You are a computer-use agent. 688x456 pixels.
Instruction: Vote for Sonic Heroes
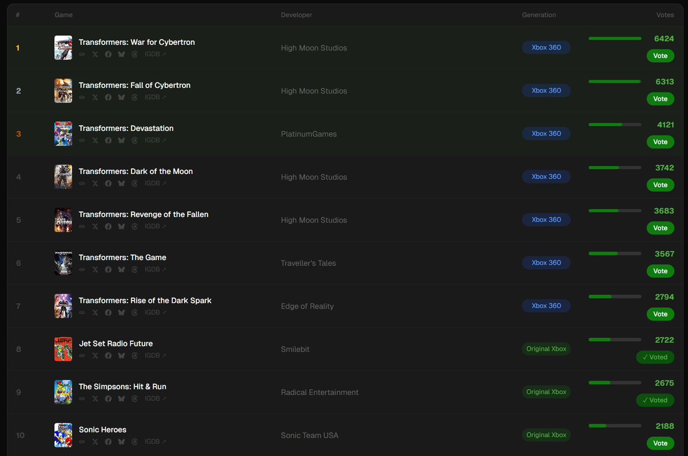tap(660, 443)
